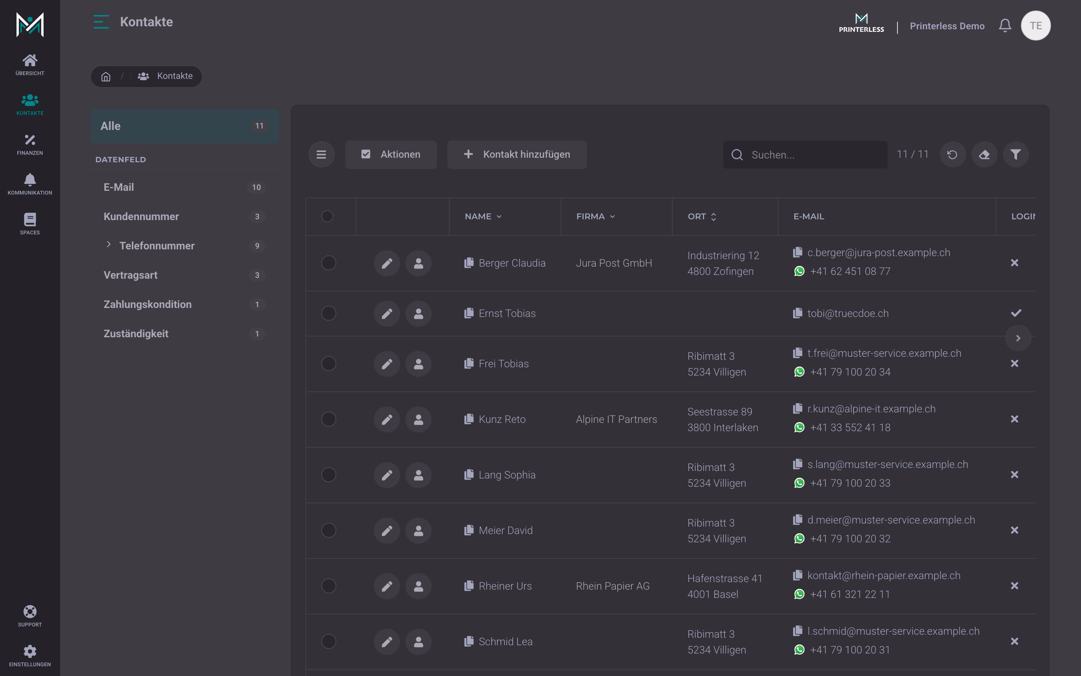Open Support in the sidebar
The width and height of the screenshot is (1081, 676).
click(x=30, y=616)
